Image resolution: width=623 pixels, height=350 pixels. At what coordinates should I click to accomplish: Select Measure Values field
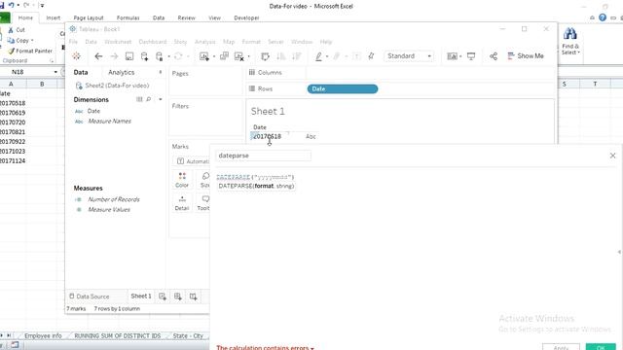pos(109,210)
